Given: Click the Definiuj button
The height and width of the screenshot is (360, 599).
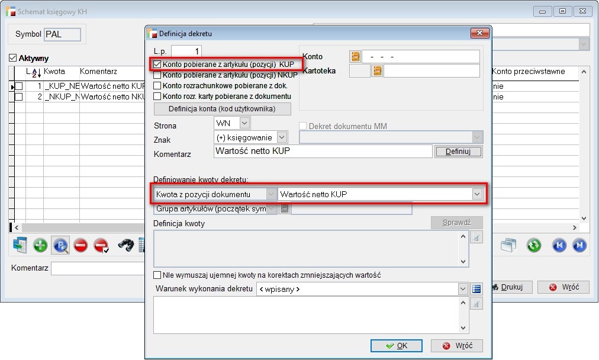Looking at the screenshot, I should coord(458,152).
